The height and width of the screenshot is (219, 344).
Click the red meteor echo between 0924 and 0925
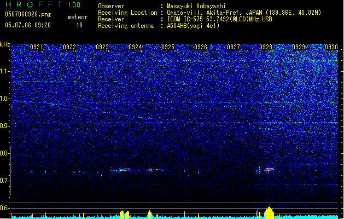[150, 170]
